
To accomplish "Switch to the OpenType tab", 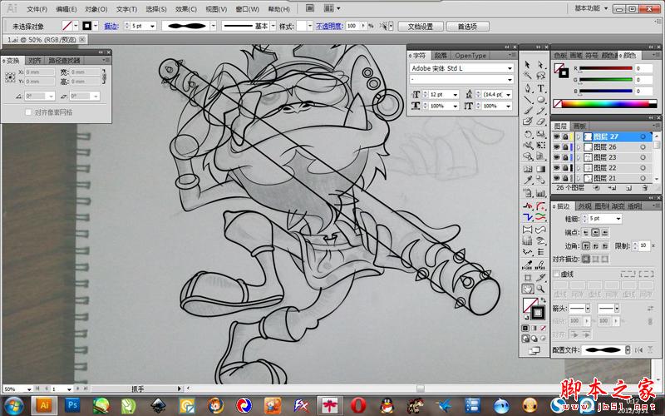I will coord(470,56).
